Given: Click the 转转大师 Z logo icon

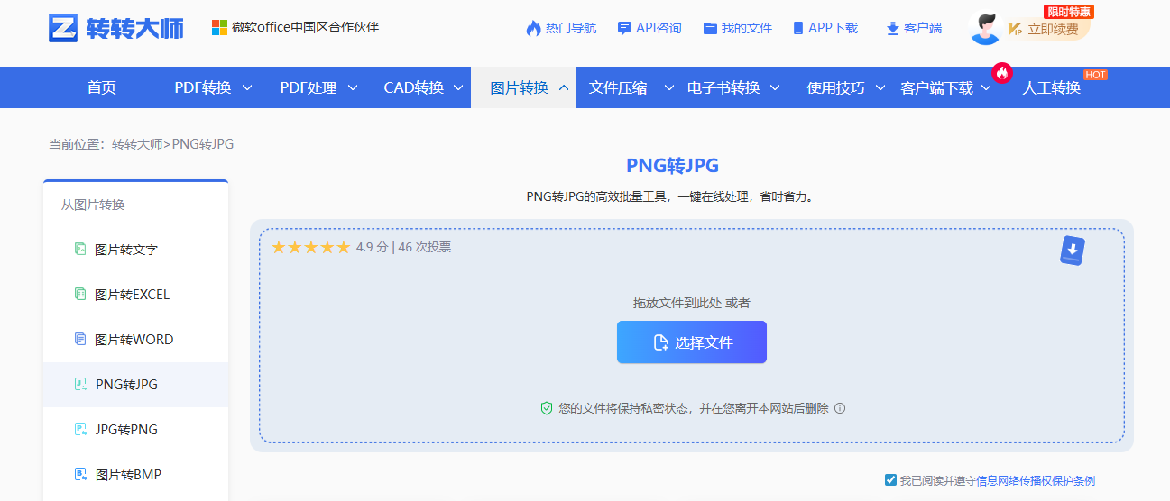Looking at the screenshot, I should (x=63, y=28).
